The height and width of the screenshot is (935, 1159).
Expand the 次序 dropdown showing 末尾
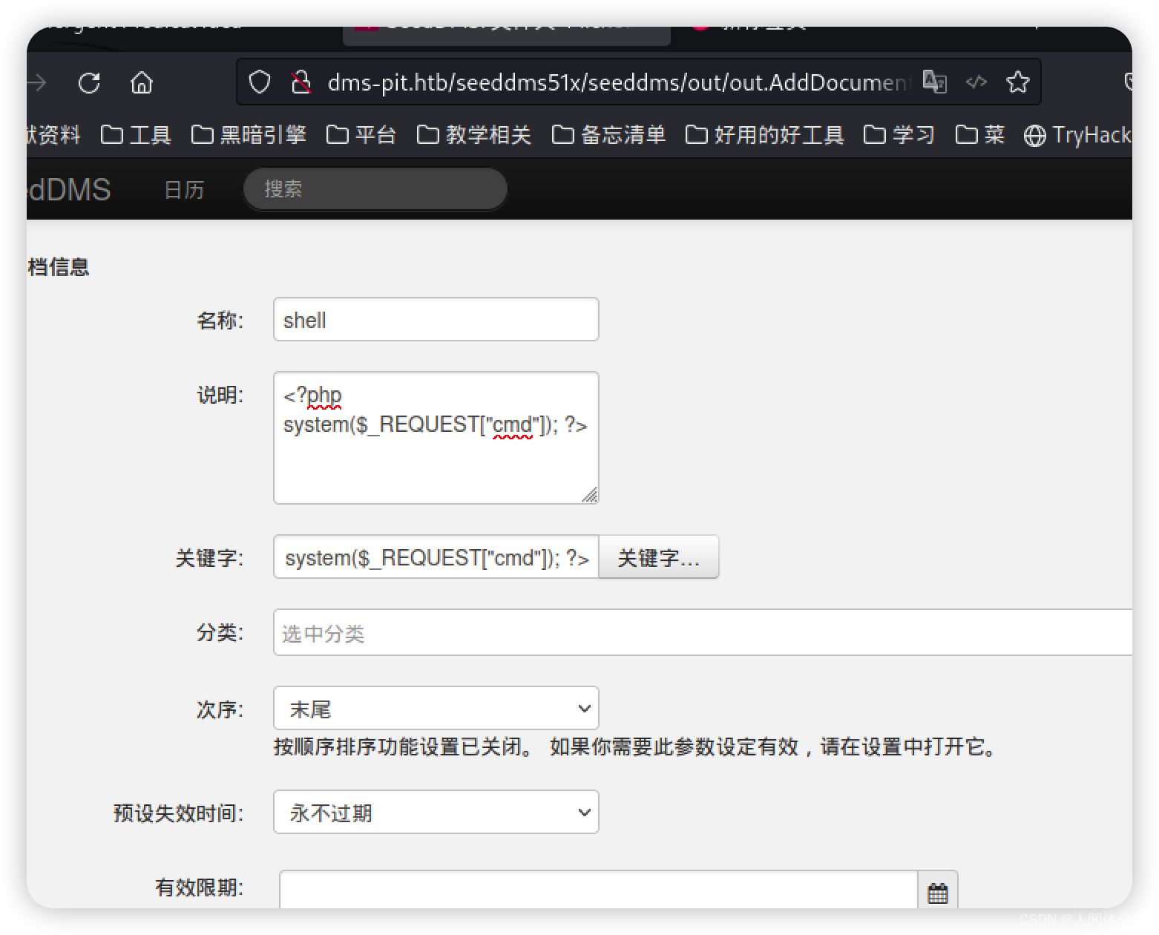[436, 709]
